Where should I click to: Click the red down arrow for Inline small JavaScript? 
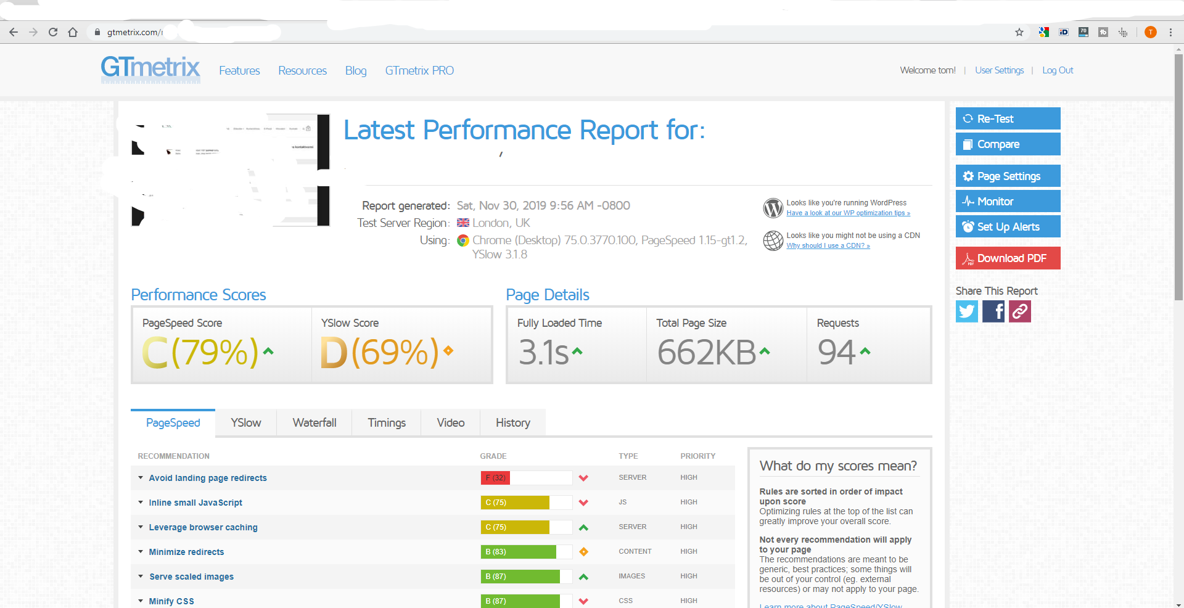pos(583,503)
